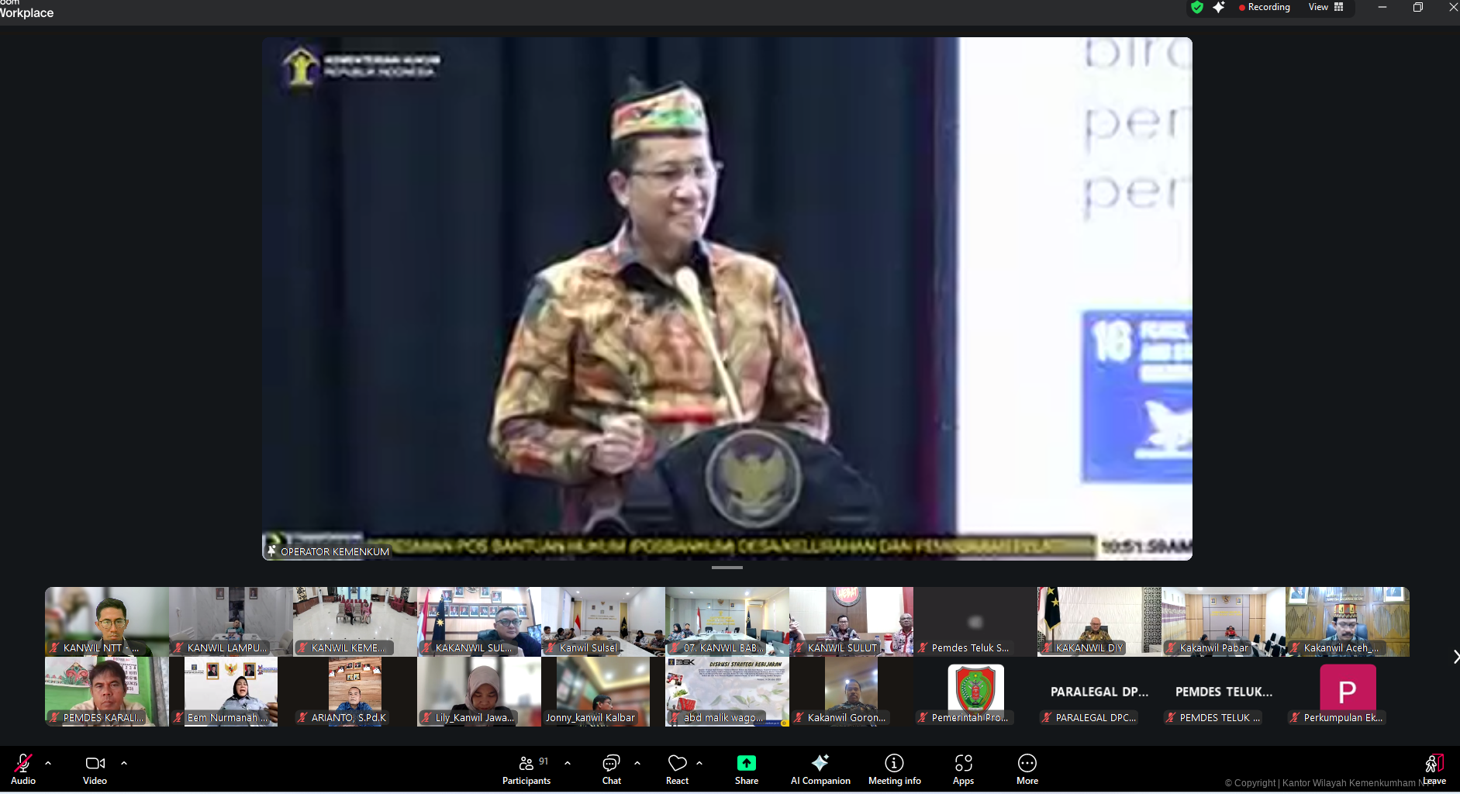Open the View layout menu

(1325, 8)
